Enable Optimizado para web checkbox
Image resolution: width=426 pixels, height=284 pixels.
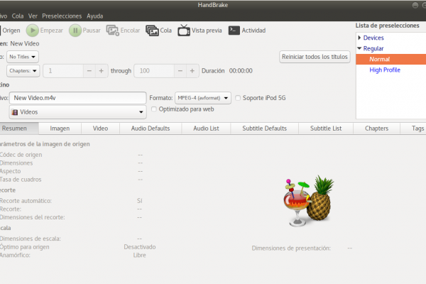click(x=154, y=109)
